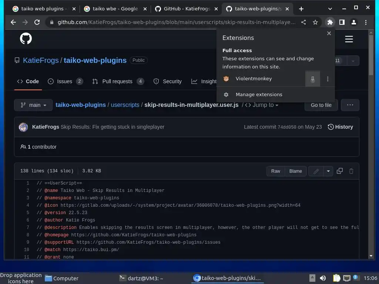Open commit 74dd050
The width and height of the screenshot is (379, 284).
click(287, 127)
